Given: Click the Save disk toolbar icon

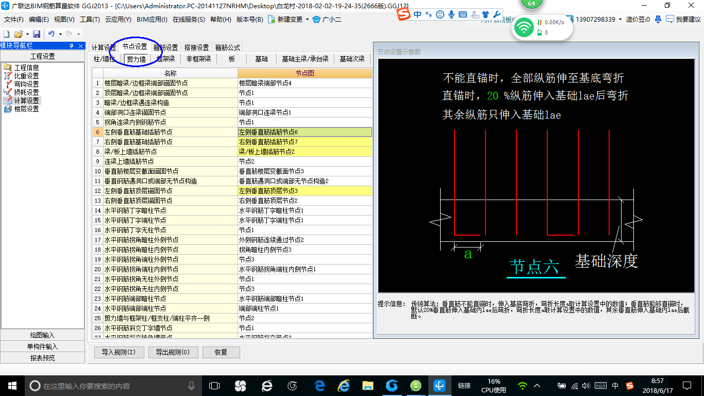Looking at the screenshot, I should (37, 34).
